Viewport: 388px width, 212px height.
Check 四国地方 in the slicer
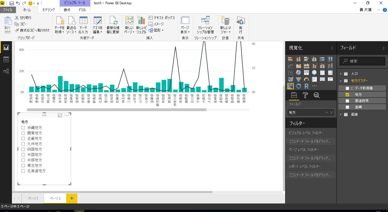coord(23,149)
